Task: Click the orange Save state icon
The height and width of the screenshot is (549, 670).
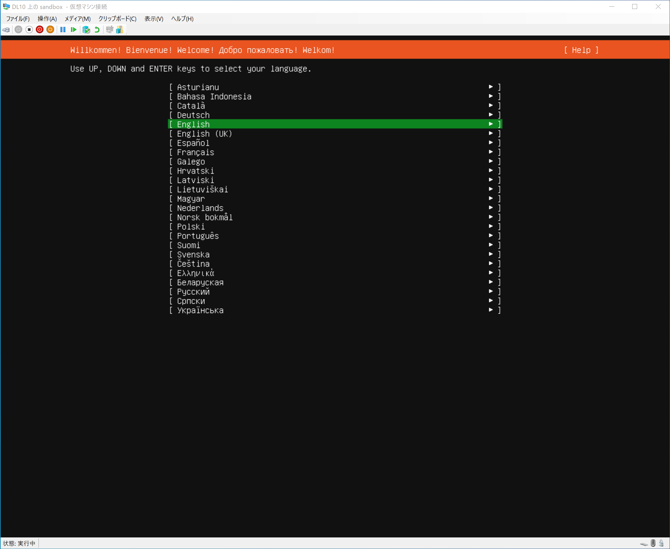Action: pyautogui.click(x=50, y=30)
